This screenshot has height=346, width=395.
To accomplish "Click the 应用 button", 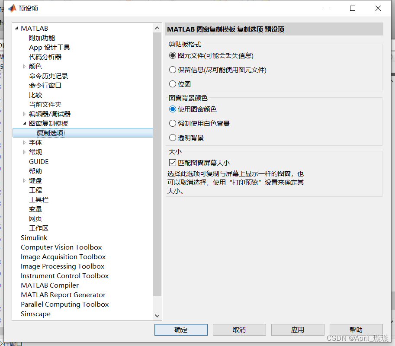I will 298,329.
